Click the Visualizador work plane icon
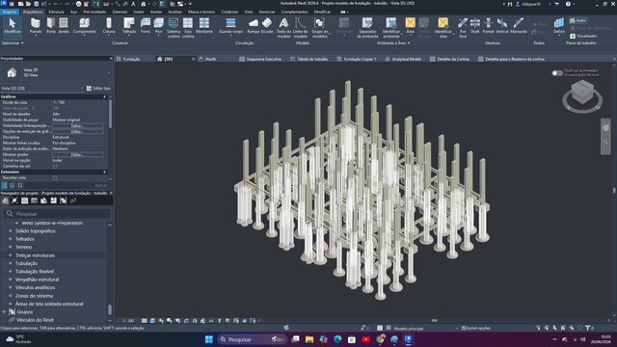The height and width of the screenshot is (347, 617). [573, 36]
